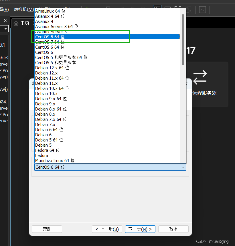The width and height of the screenshot is (235, 246).
Task: Select Debian 6 64 位
Action: (107, 130)
